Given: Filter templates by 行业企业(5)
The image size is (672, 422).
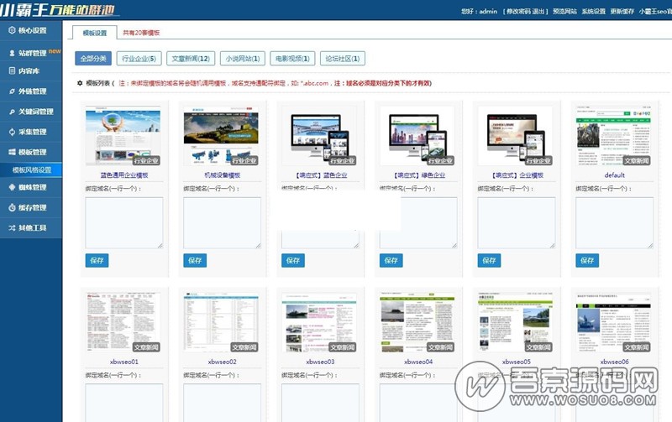Looking at the screenshot, I should click(139, 59).
